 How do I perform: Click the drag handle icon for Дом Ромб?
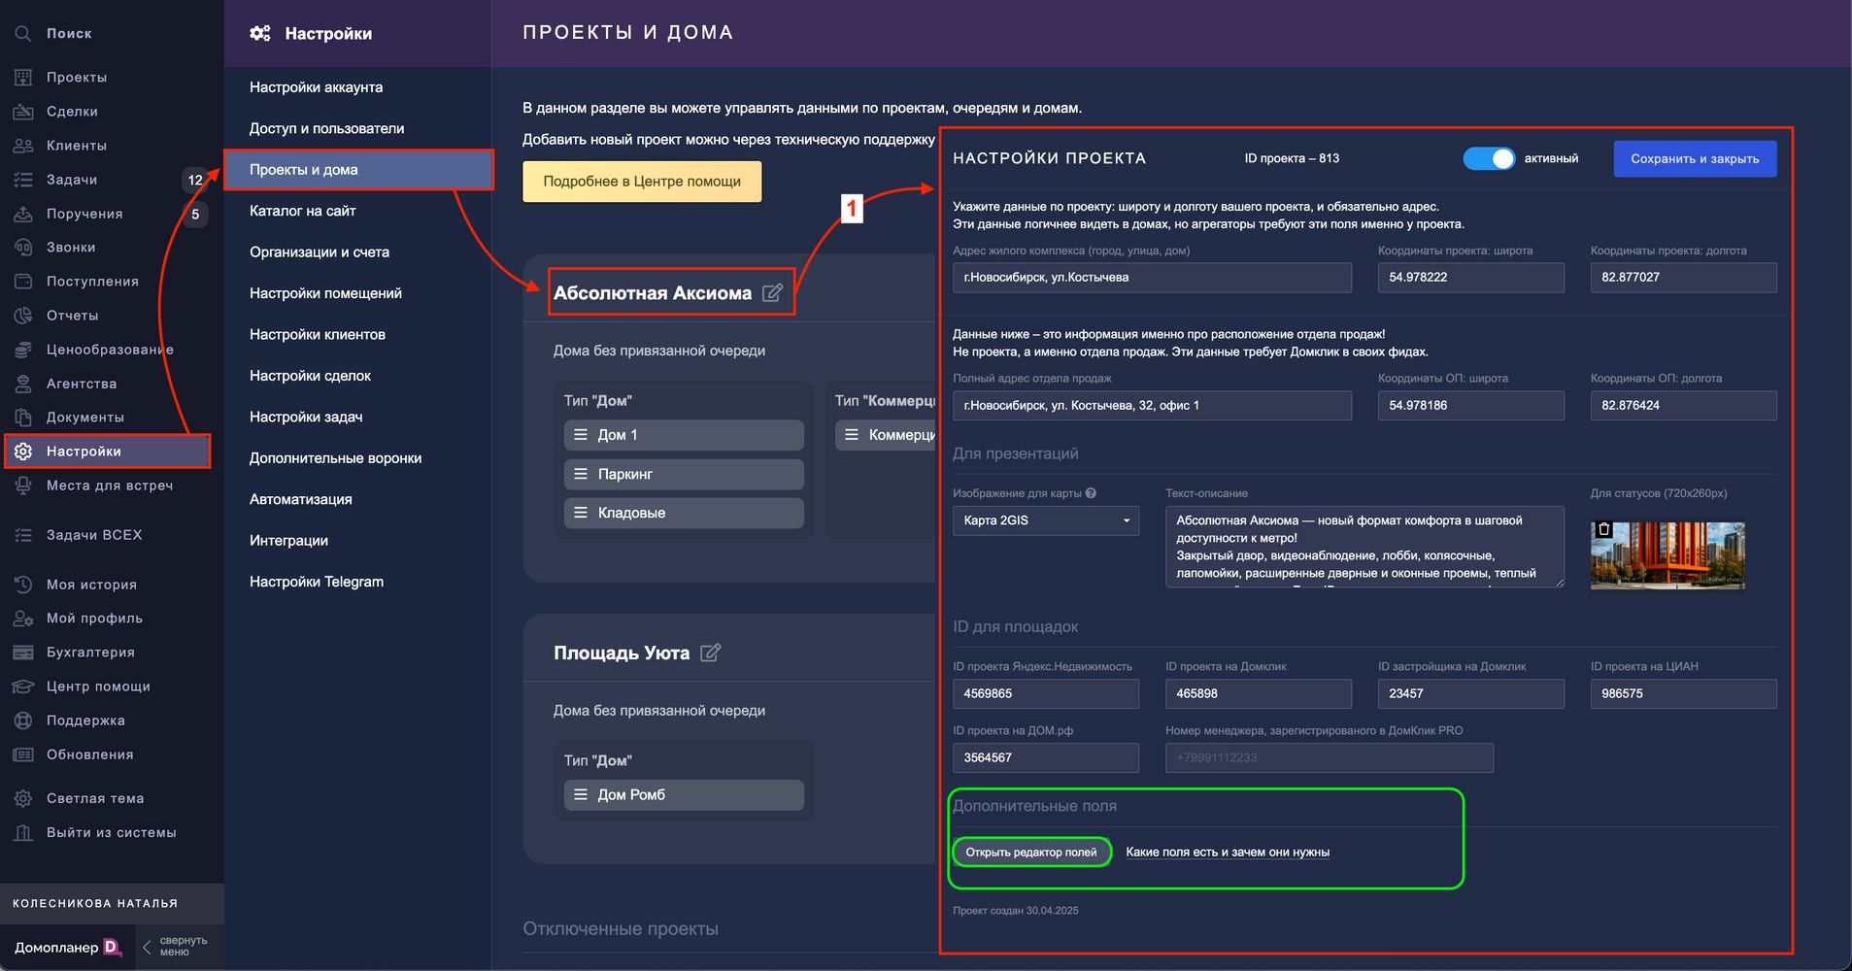[581, 794]
